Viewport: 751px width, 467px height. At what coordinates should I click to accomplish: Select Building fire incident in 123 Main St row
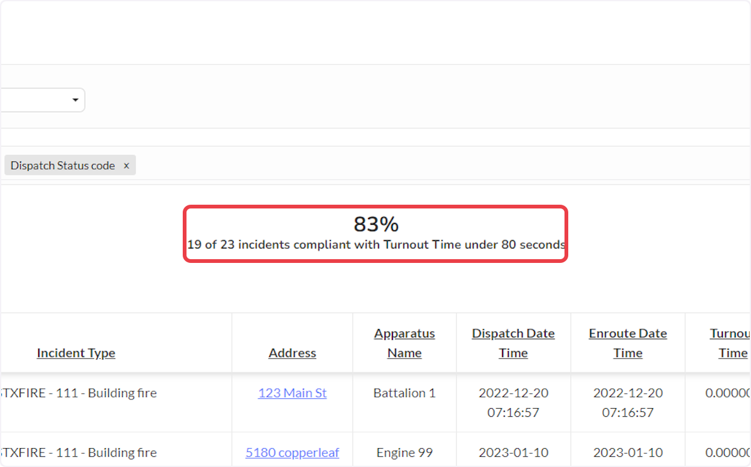[78, 393]
